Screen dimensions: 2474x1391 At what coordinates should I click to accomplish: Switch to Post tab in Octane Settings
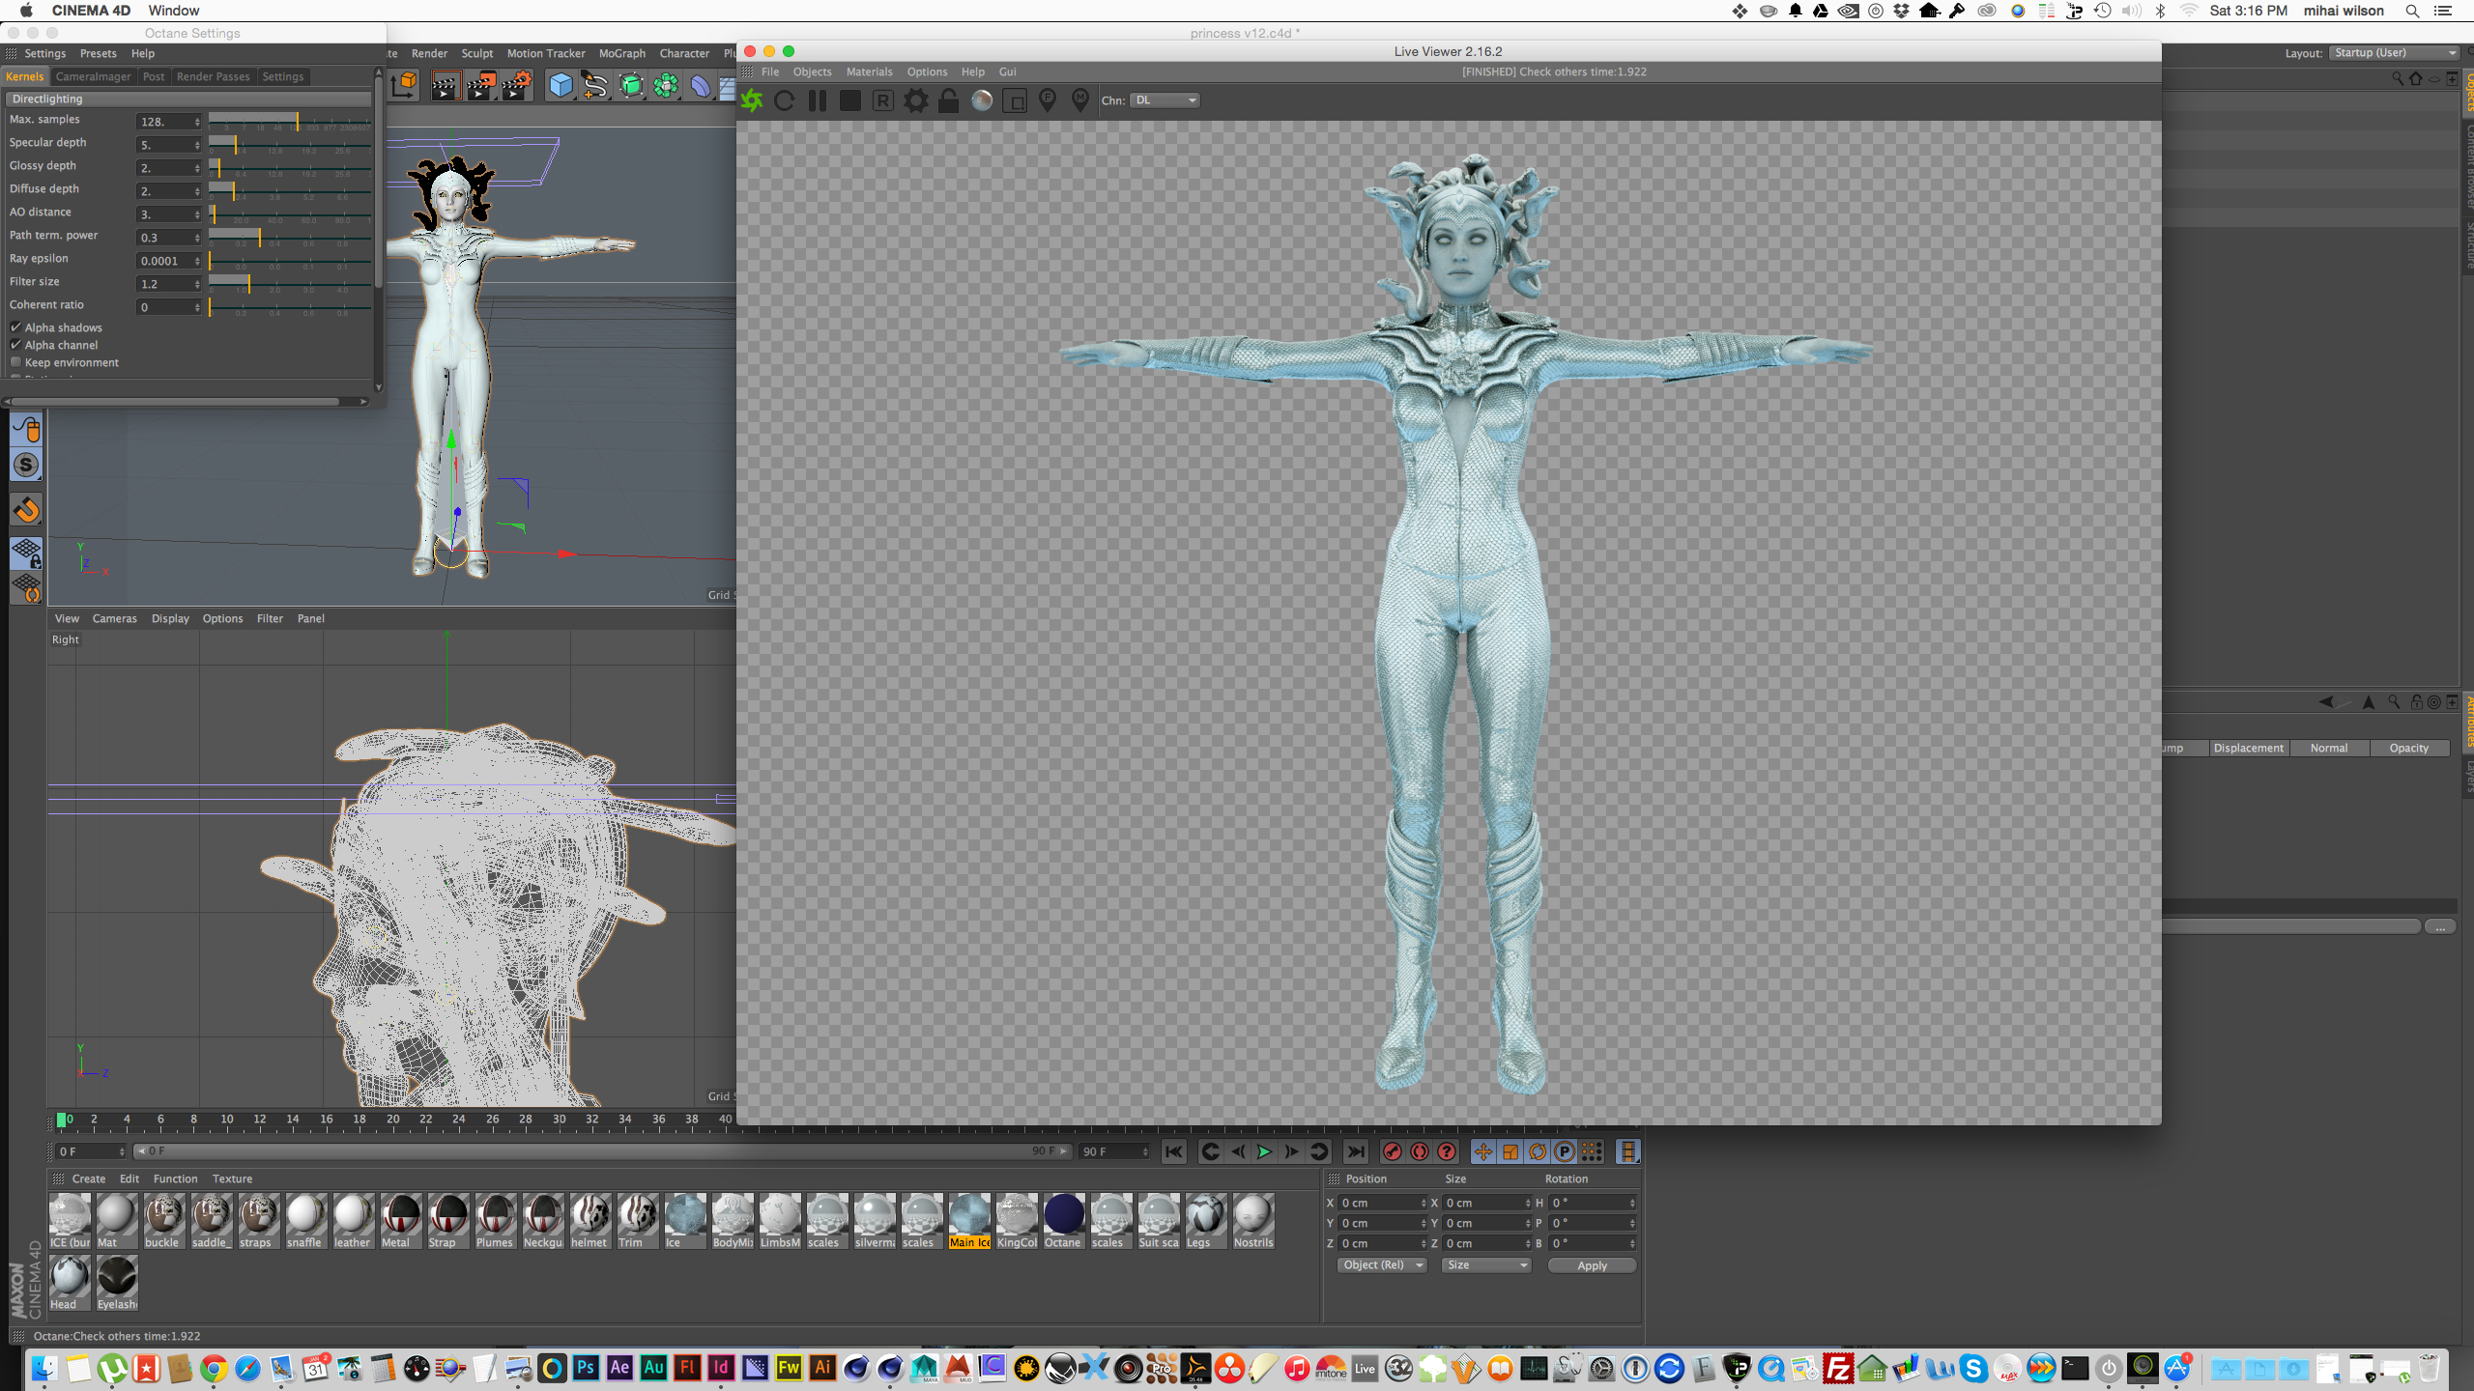click(x=154, y=76)
